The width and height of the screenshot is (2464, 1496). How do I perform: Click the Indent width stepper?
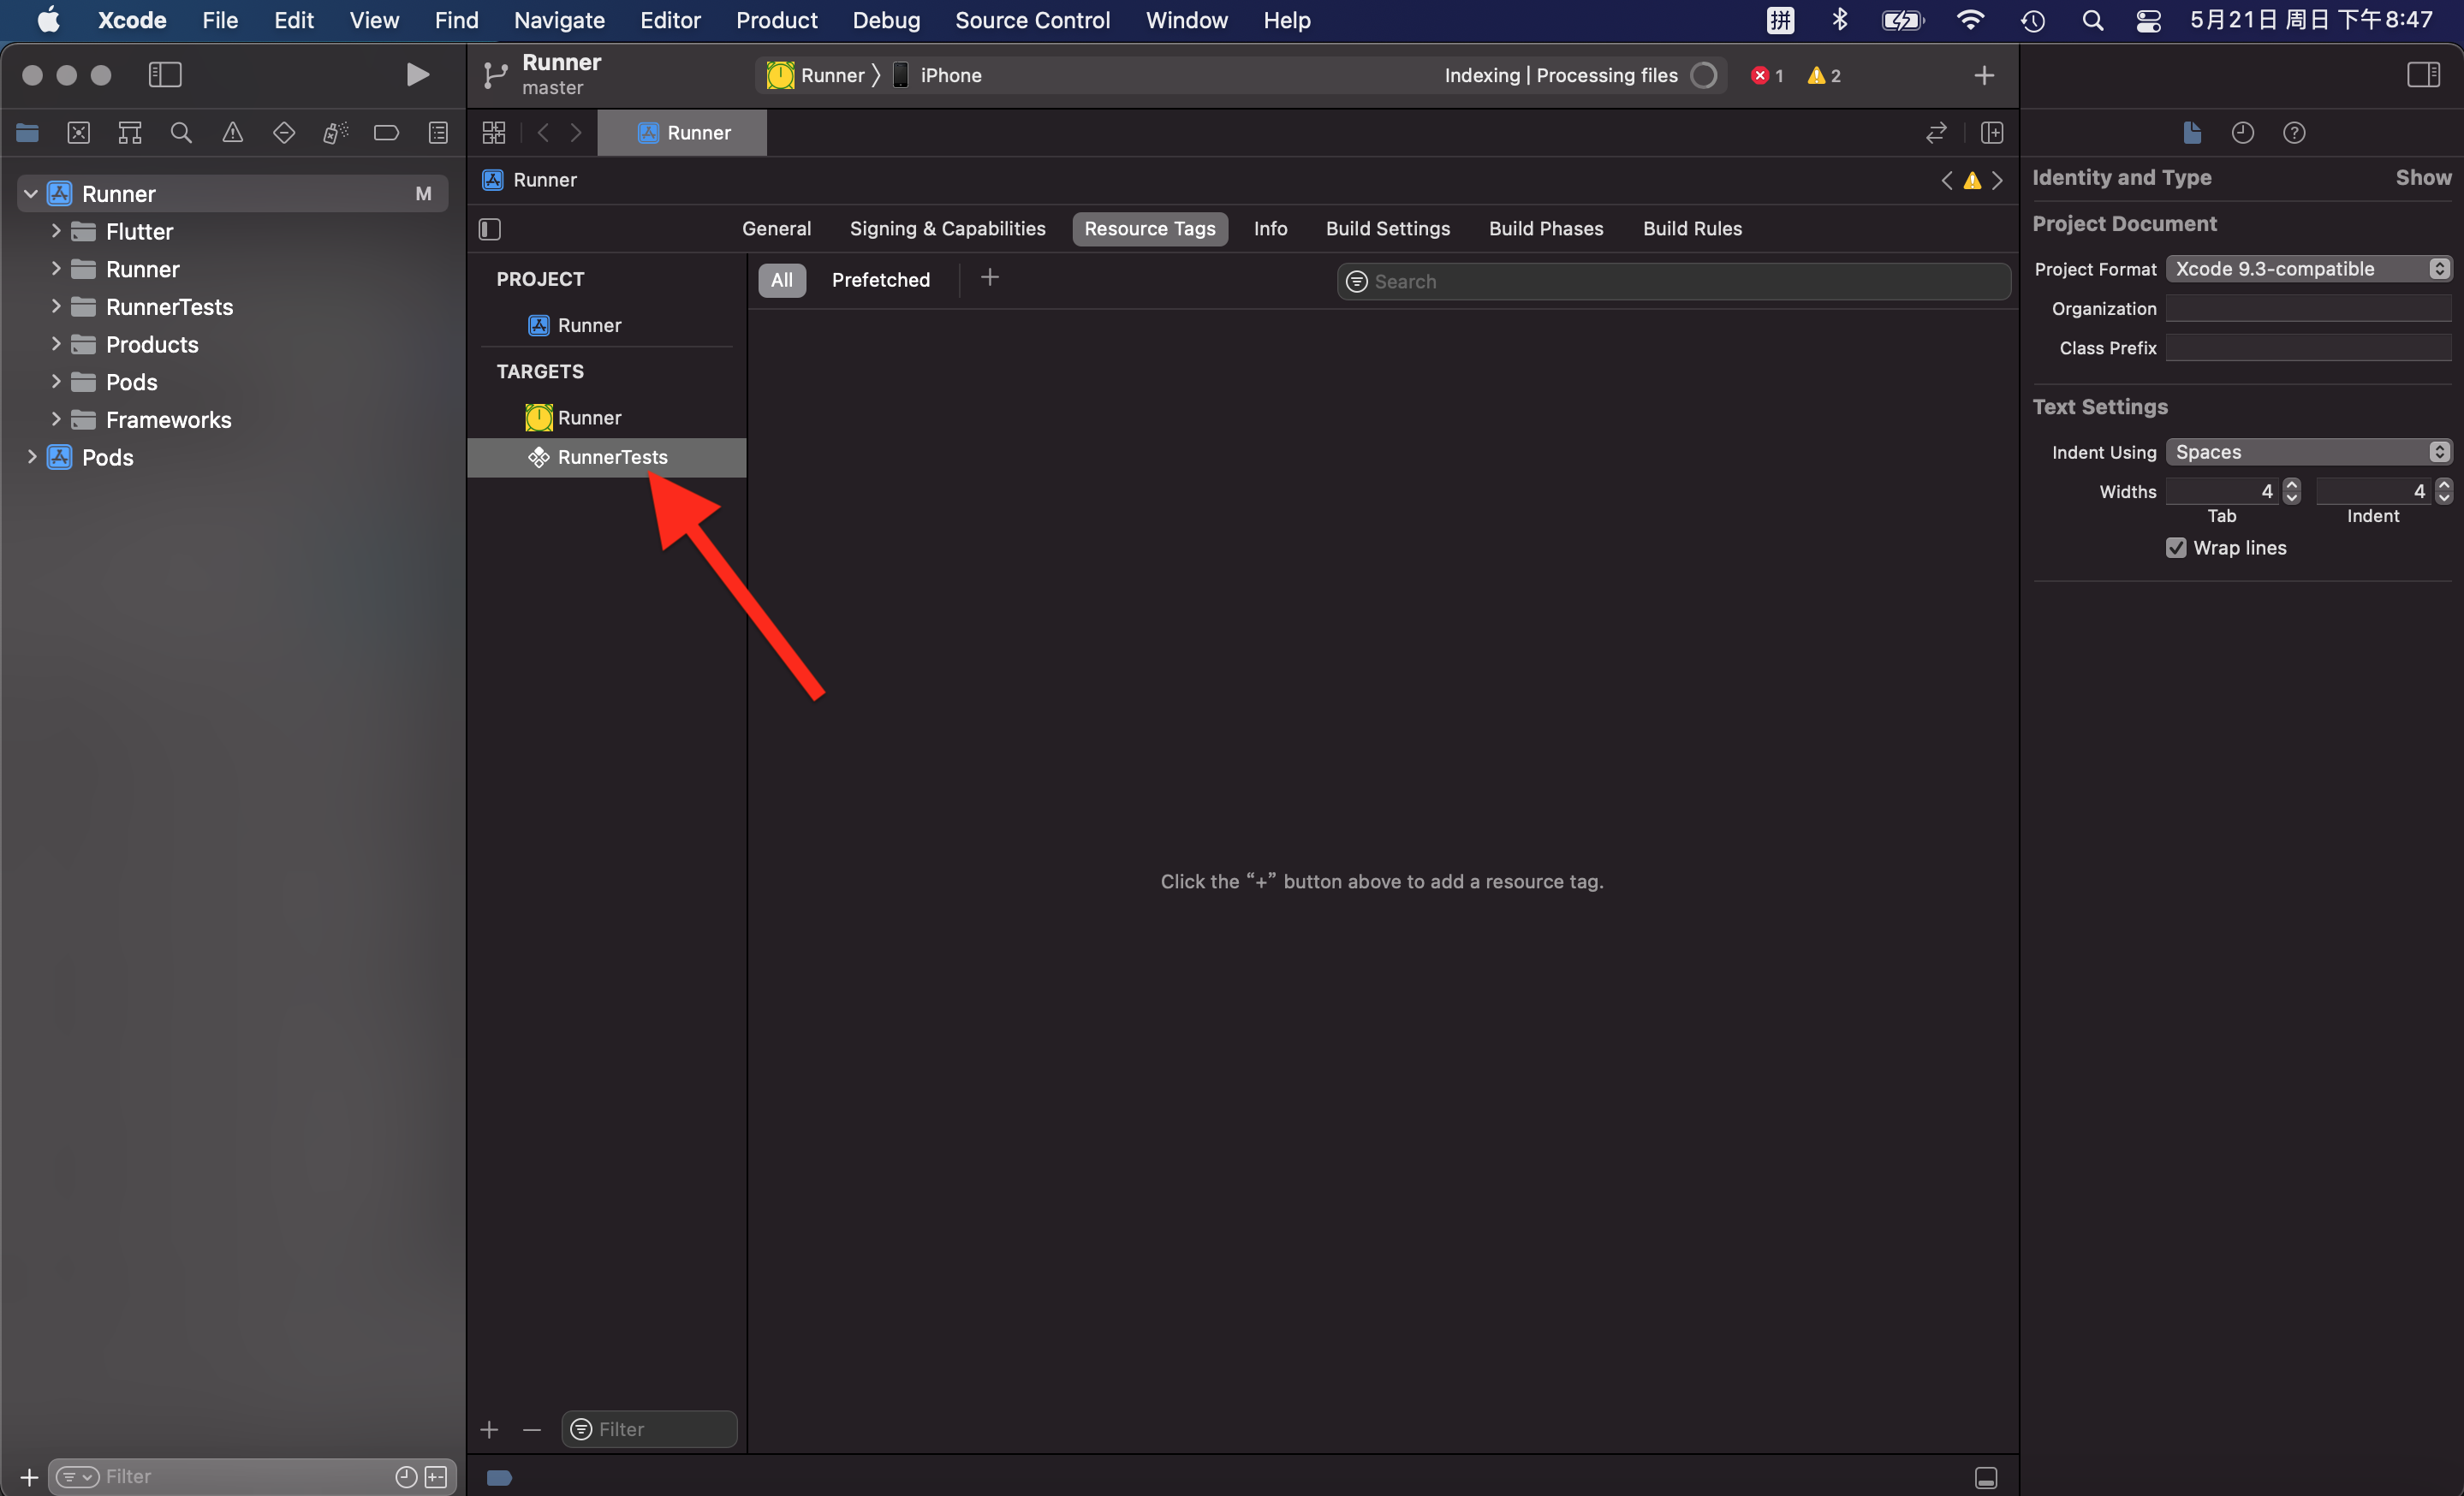tap(2443, 490)
